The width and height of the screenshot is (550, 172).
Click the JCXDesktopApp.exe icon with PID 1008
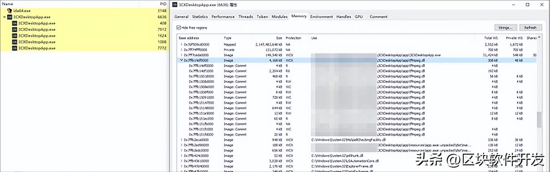click(x=15, y=42)
